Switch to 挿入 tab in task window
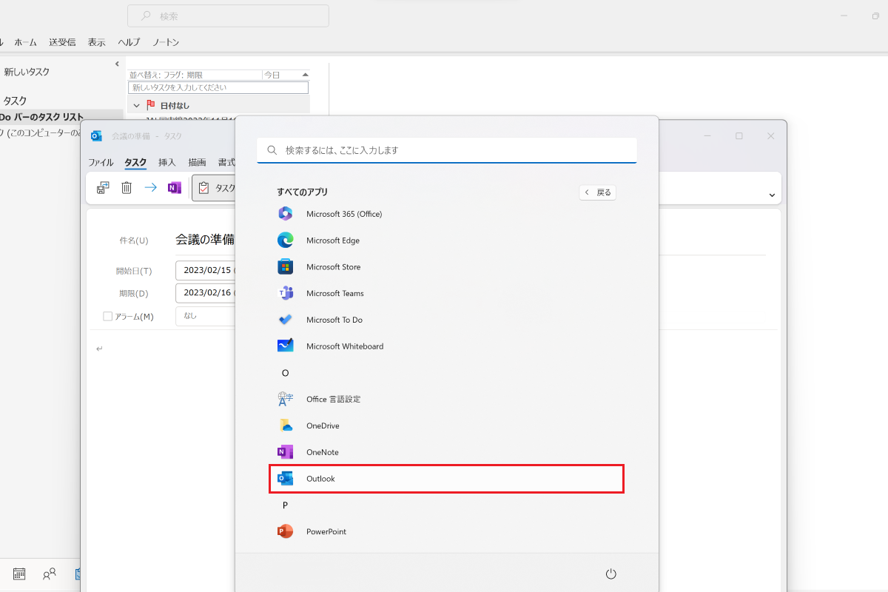The width and height of the screenshot is (888, 592). [x=167, y=163]
